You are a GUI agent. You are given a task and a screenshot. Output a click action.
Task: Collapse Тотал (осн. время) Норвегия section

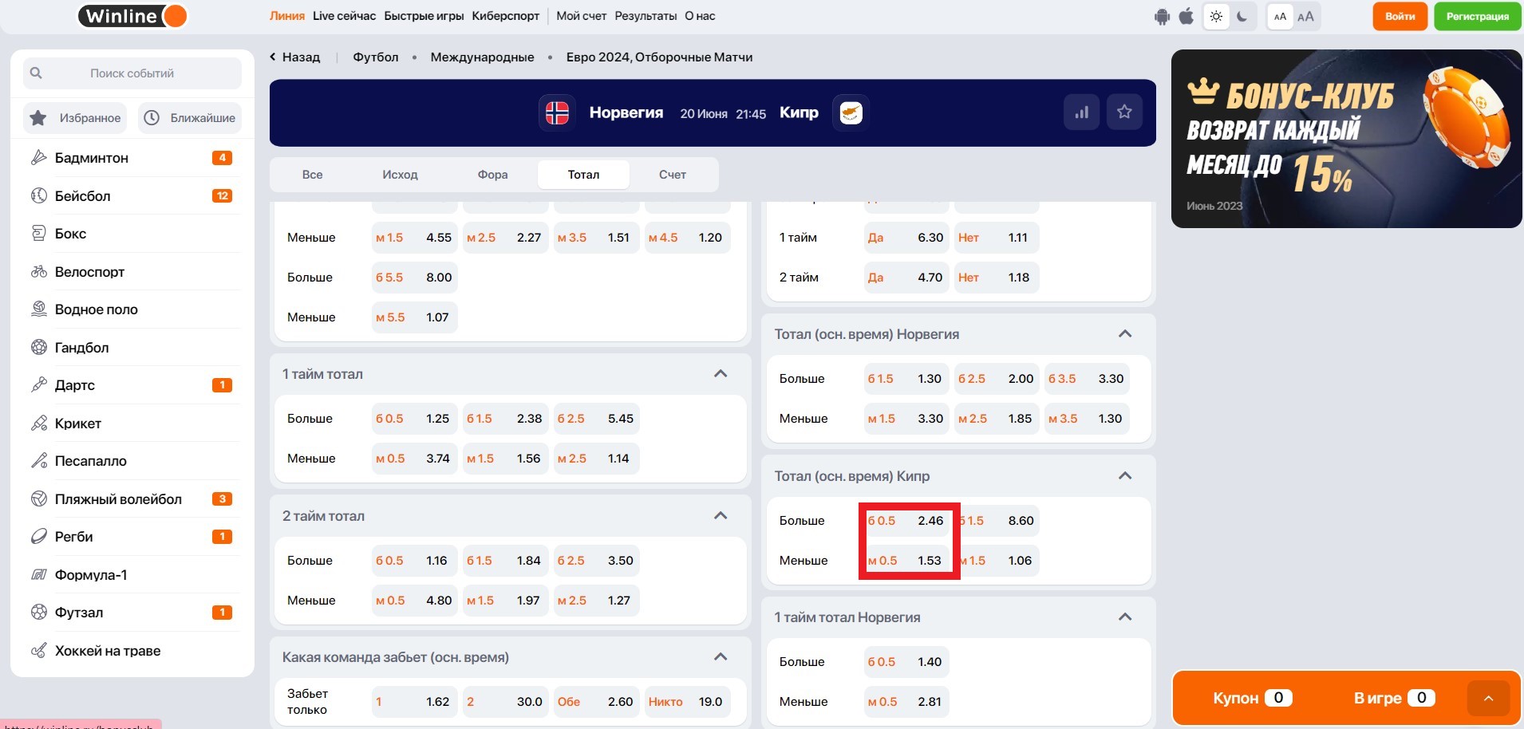pos(1125,334)
